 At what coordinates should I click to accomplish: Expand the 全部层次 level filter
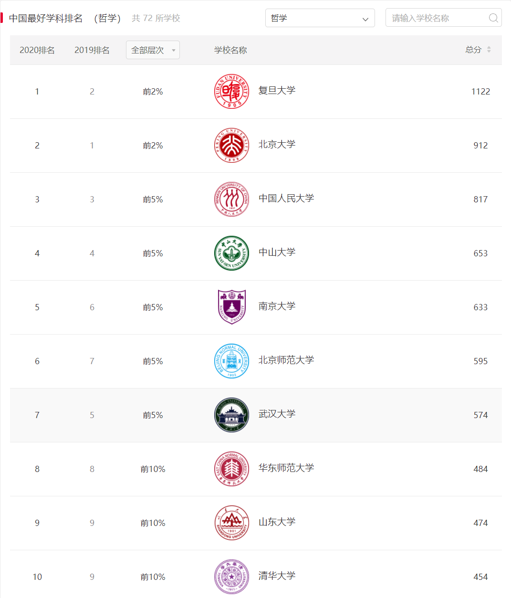tap(153, 50)
